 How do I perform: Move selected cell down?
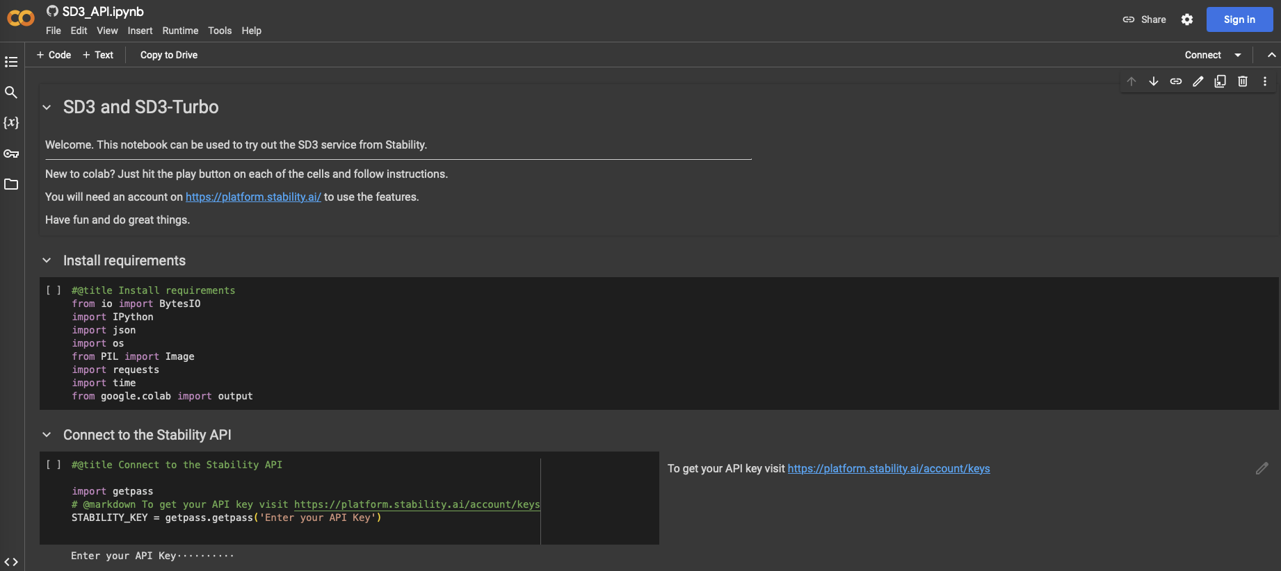(1154, 81)
